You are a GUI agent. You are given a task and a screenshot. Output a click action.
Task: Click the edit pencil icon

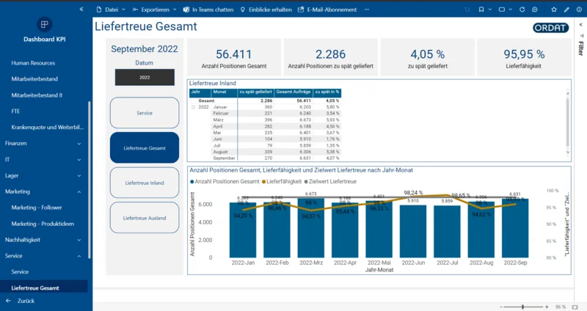click(566, 10)
